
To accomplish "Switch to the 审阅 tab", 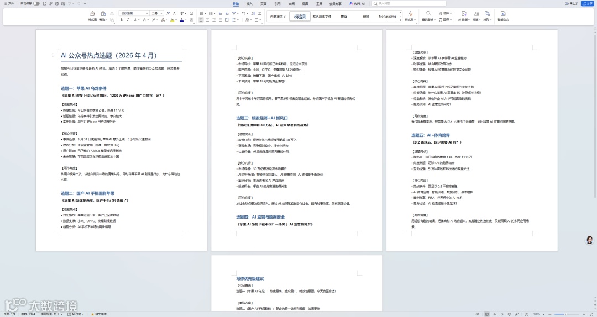I will [291, 4].
